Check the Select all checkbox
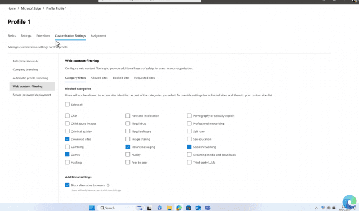Viewport: 359px width, 211px height. (67, 104)
